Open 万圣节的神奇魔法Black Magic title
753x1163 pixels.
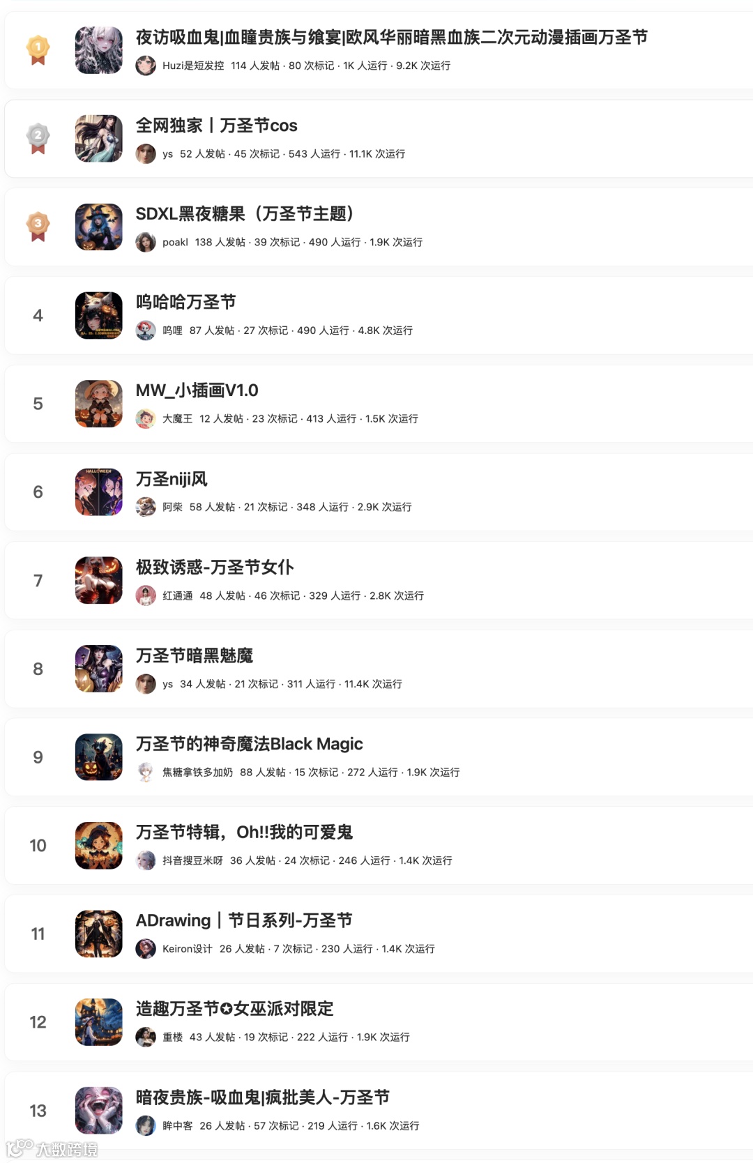249,744
